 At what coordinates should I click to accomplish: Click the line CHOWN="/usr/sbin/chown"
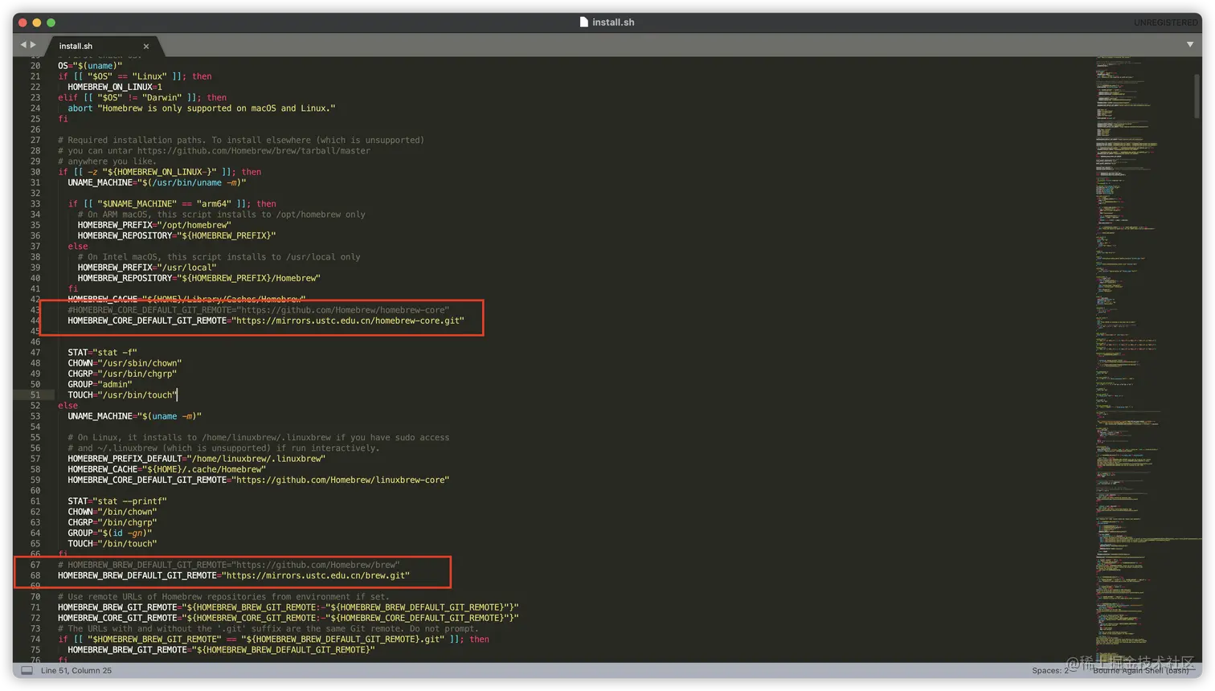125,363
